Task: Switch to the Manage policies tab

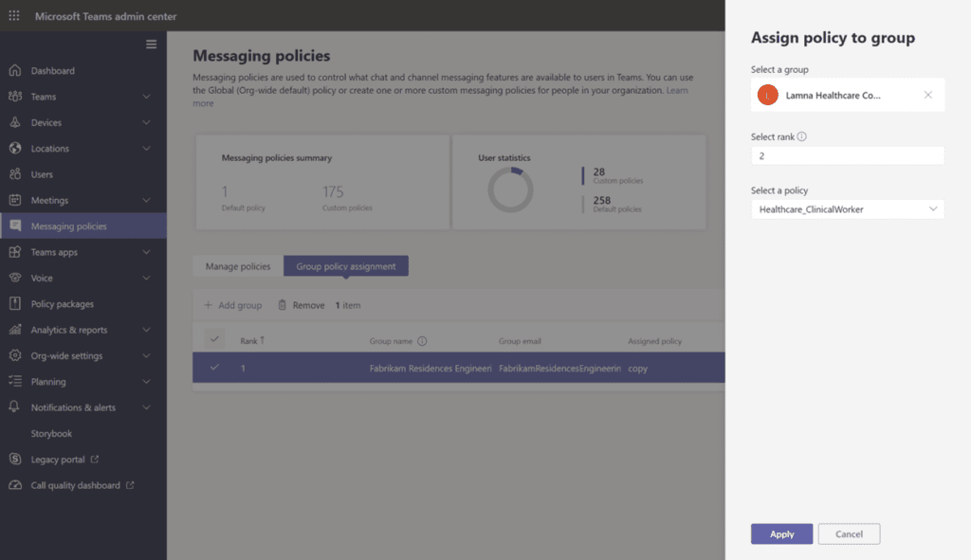Action: click(x=238, y=266)
